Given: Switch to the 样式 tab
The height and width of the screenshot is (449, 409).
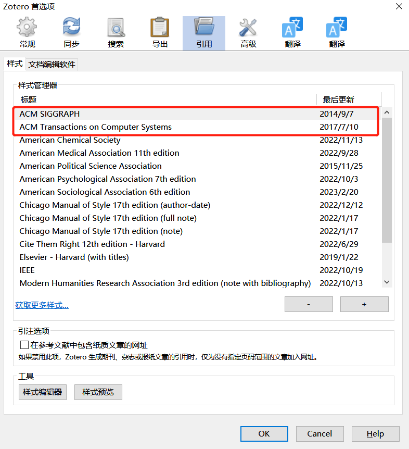Looking at the screenshot, I should tap(15, 64).
